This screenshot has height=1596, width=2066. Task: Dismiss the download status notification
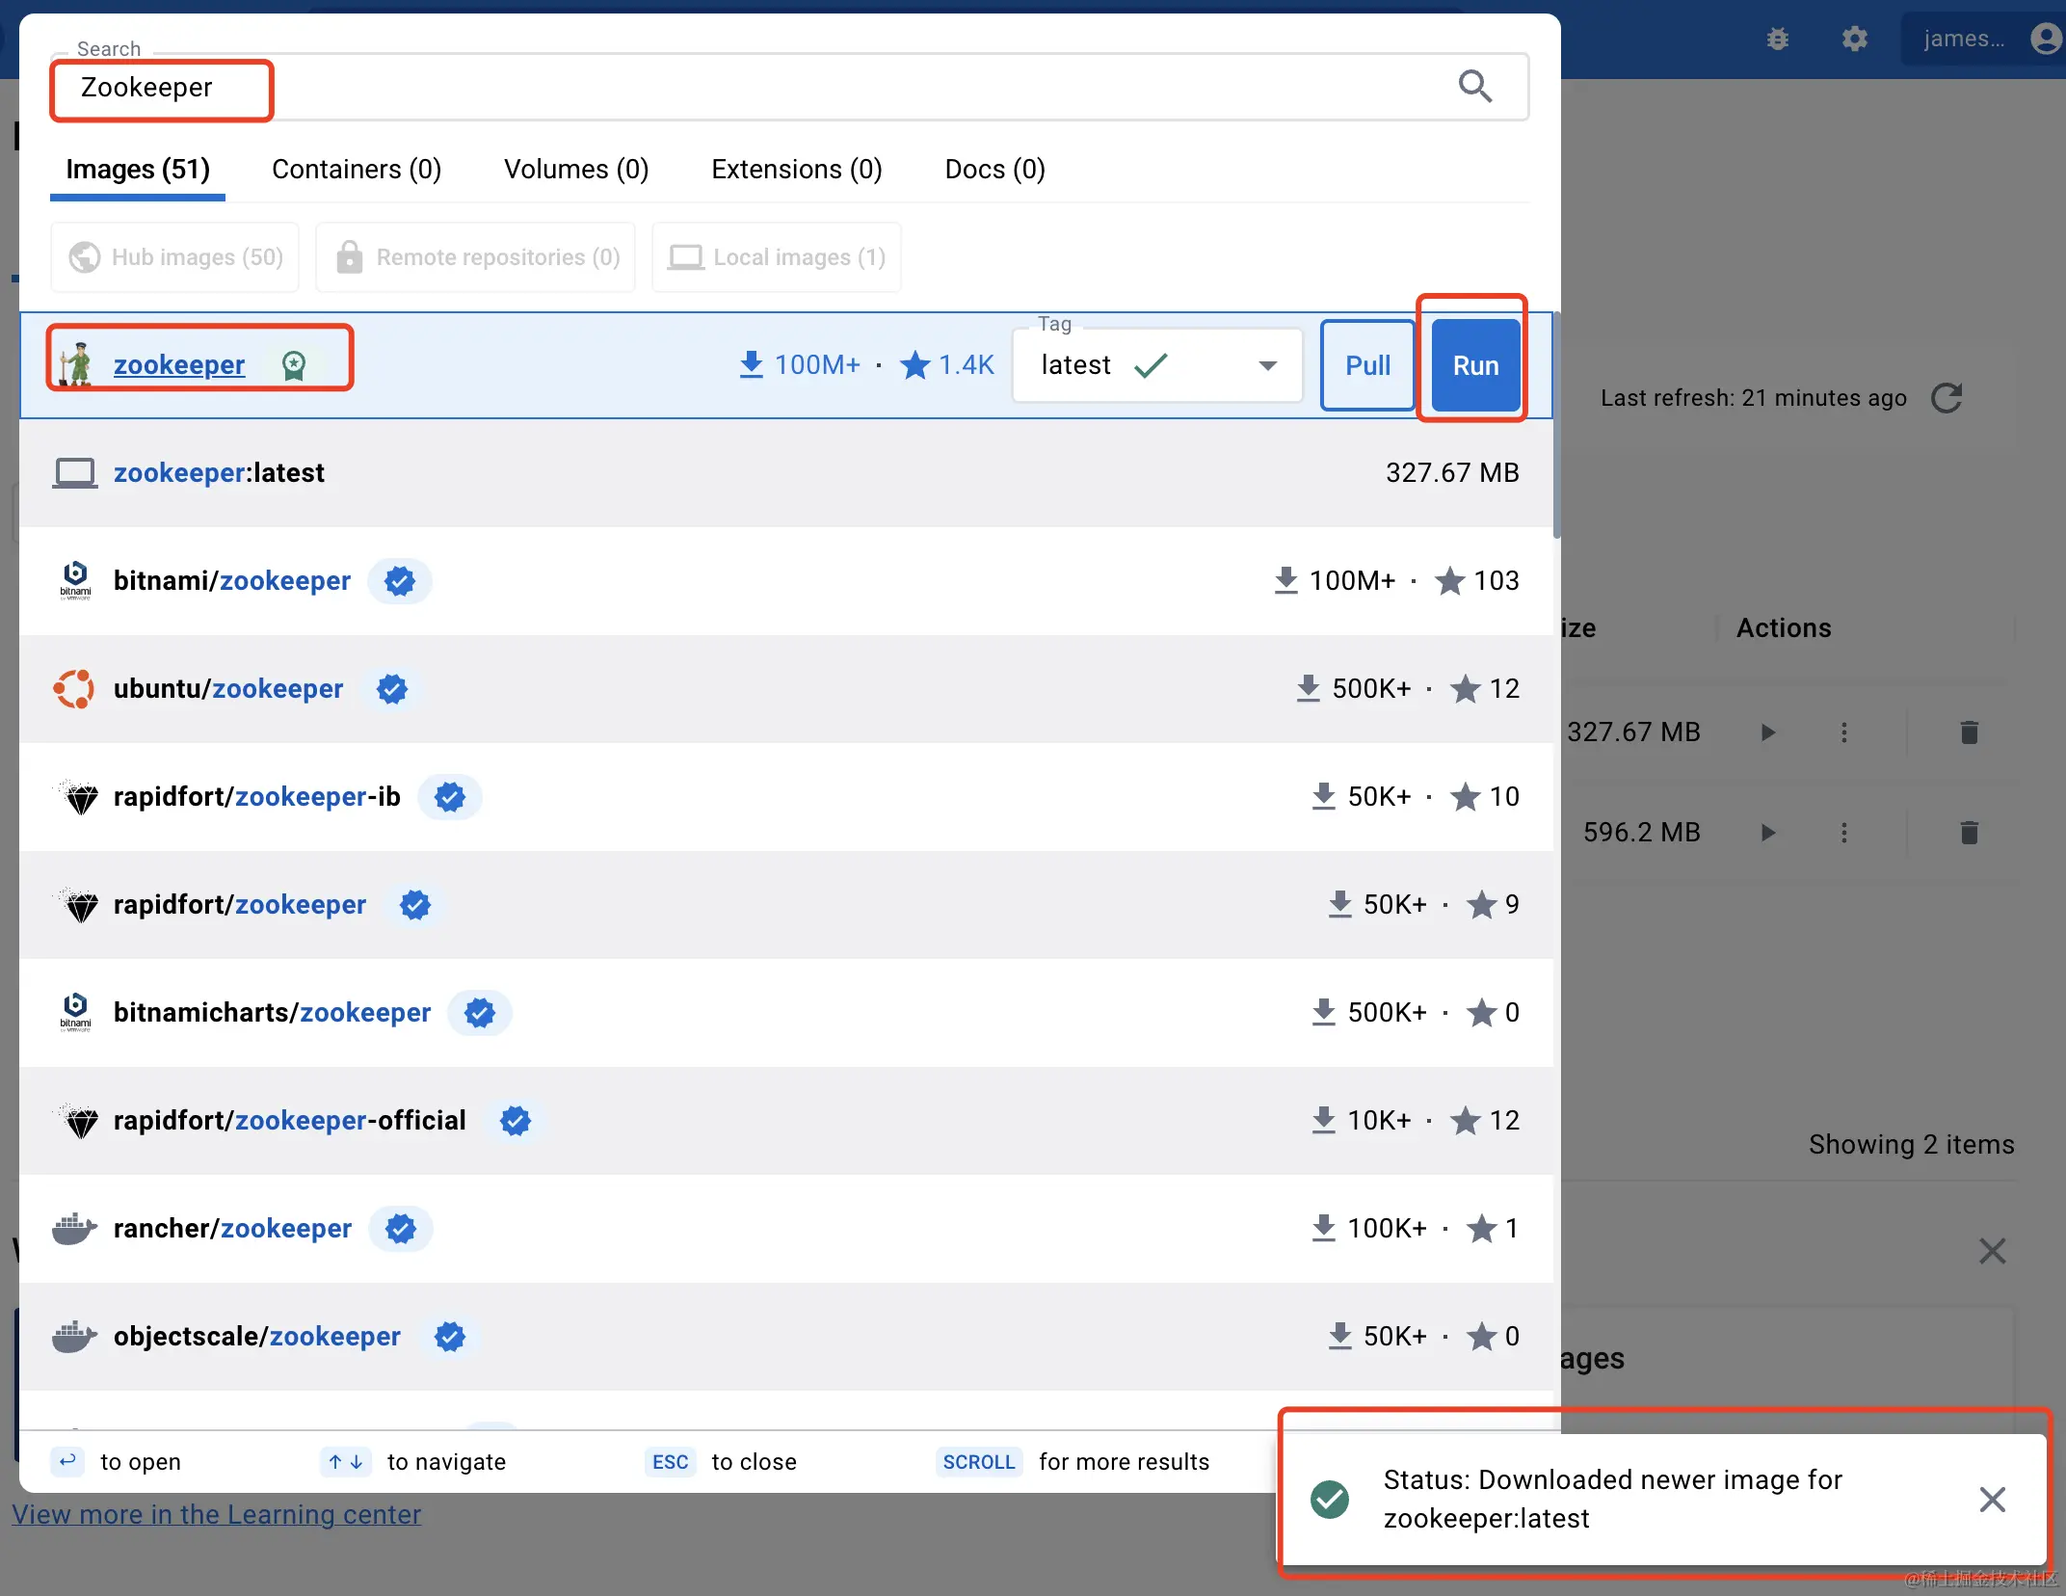point(1992,1500)
